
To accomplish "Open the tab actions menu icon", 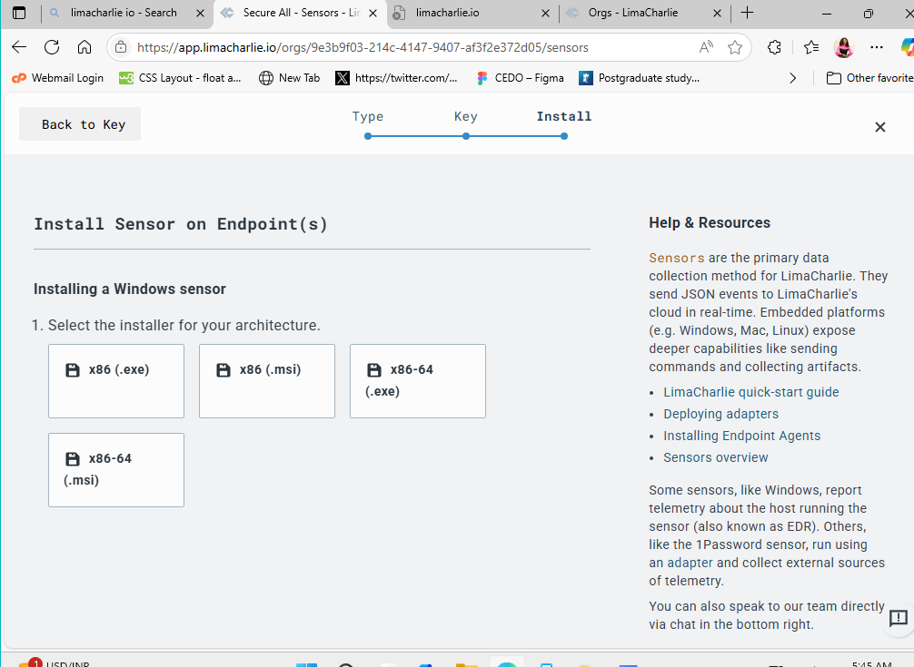I will pos(19,13).
